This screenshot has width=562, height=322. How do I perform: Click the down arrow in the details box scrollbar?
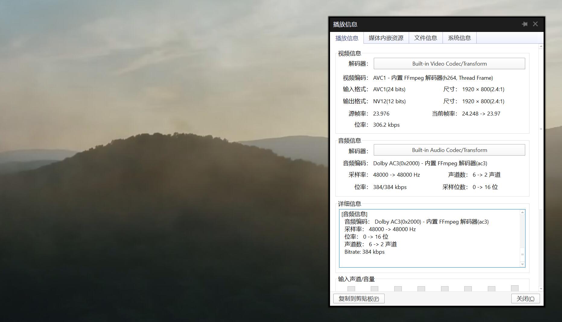click(x=522, y=264)
